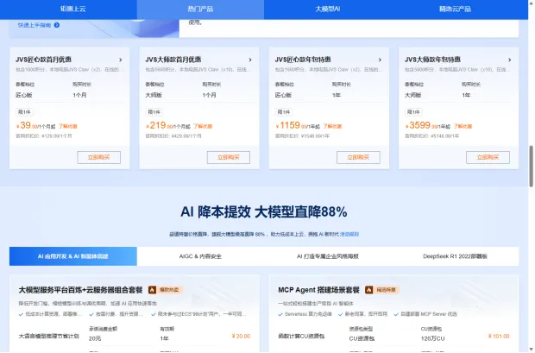Click the JVS匠心款首月优惠 card title
Viewport: 535px width, 353px height.
[43, 60]
